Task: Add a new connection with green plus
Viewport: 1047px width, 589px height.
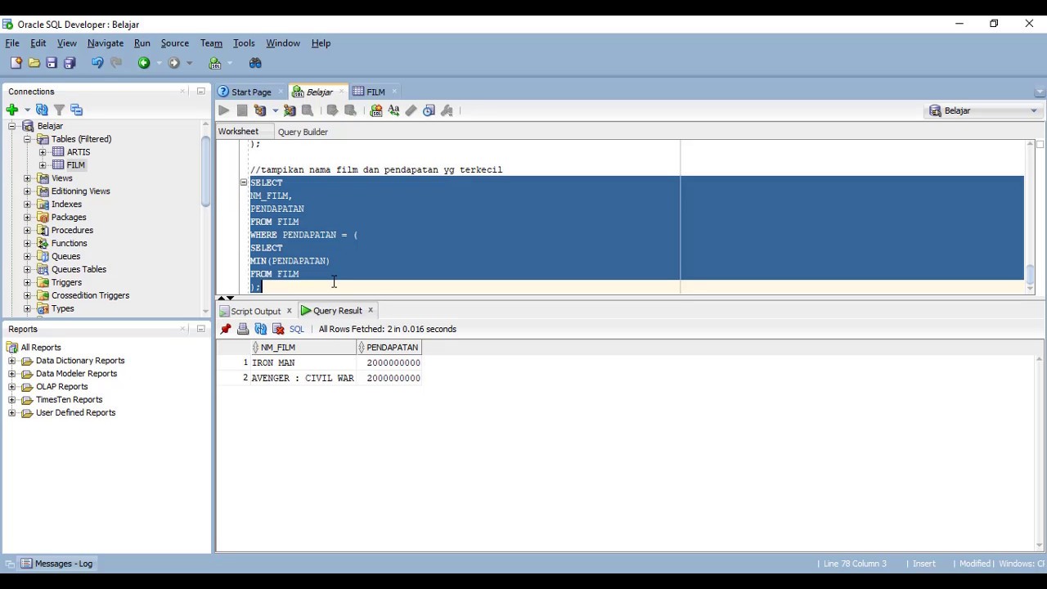Action: pos(12,110)
